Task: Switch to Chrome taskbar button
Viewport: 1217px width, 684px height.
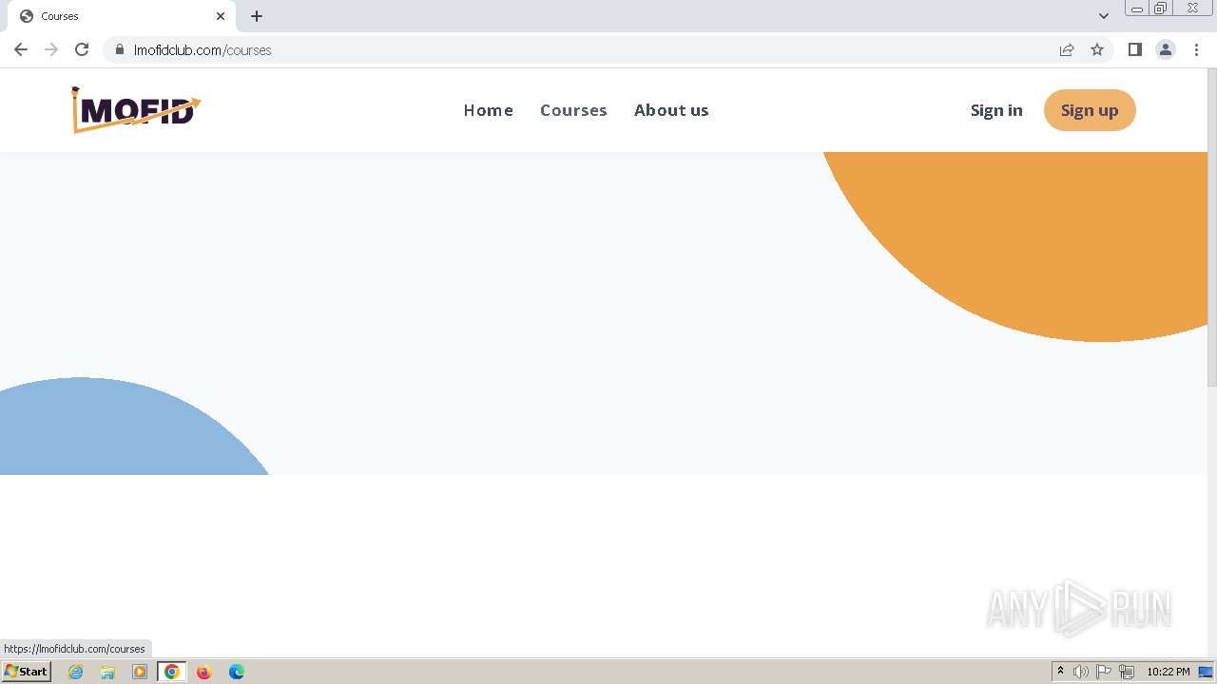Action: tap(172, 672)
